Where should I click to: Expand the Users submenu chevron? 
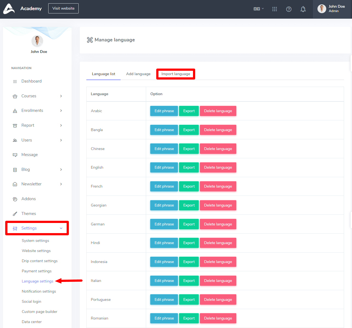click(61, 140)
